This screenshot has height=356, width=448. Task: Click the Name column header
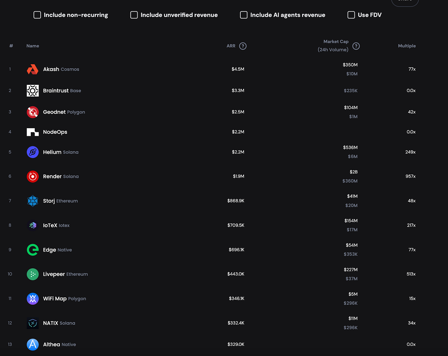point(33,46)
